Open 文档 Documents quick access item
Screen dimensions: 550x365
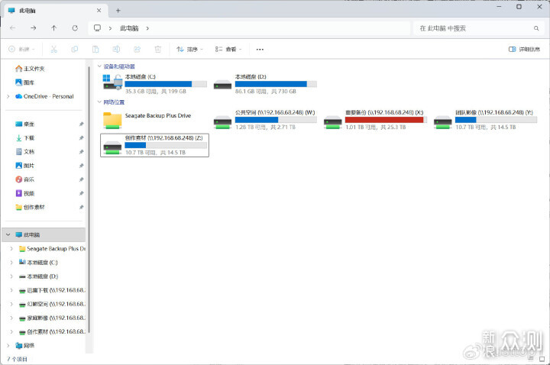pyautogui.click(x=25, y=152)
